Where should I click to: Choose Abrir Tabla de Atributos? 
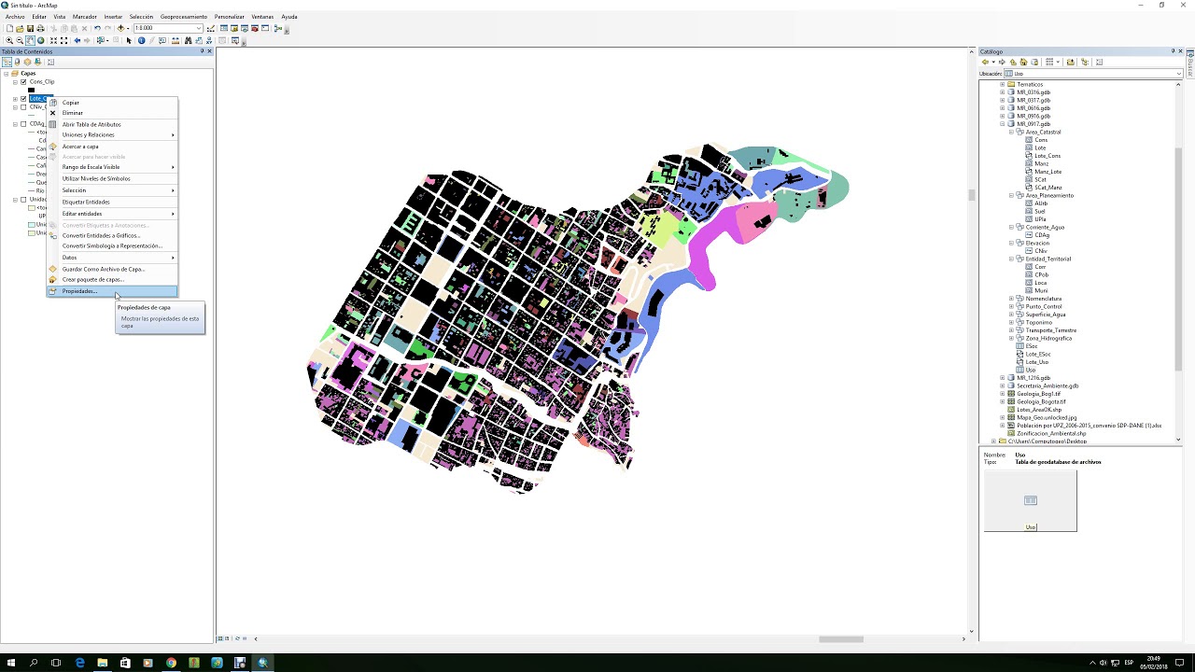point(91,124)
